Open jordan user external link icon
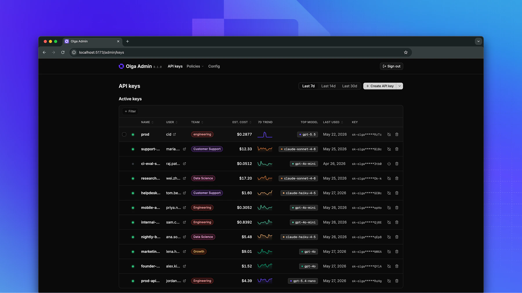This screenshot has height=293, width=522. pos(184,281)
